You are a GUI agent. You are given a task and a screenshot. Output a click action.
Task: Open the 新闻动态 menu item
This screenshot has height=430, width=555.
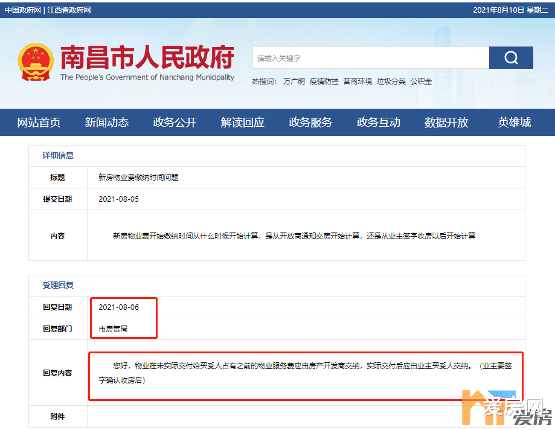tap(106, 123)
